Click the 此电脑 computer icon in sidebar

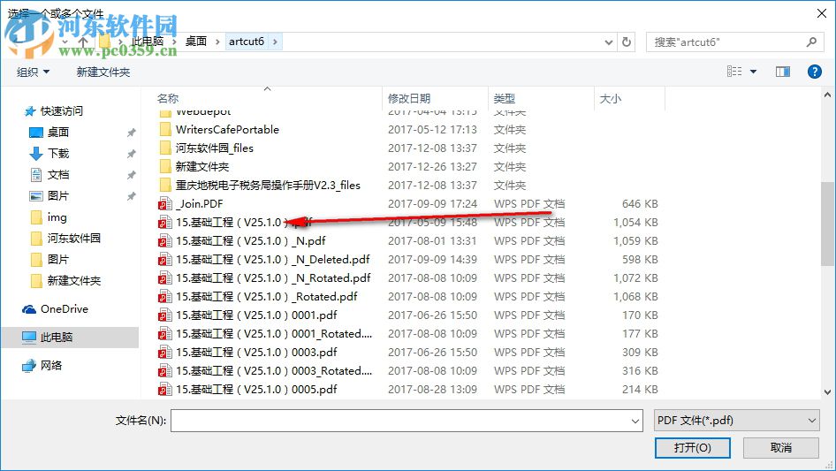click(x=29, y=337)
